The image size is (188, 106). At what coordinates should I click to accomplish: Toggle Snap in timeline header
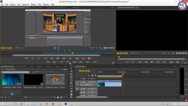click(89, 75)
